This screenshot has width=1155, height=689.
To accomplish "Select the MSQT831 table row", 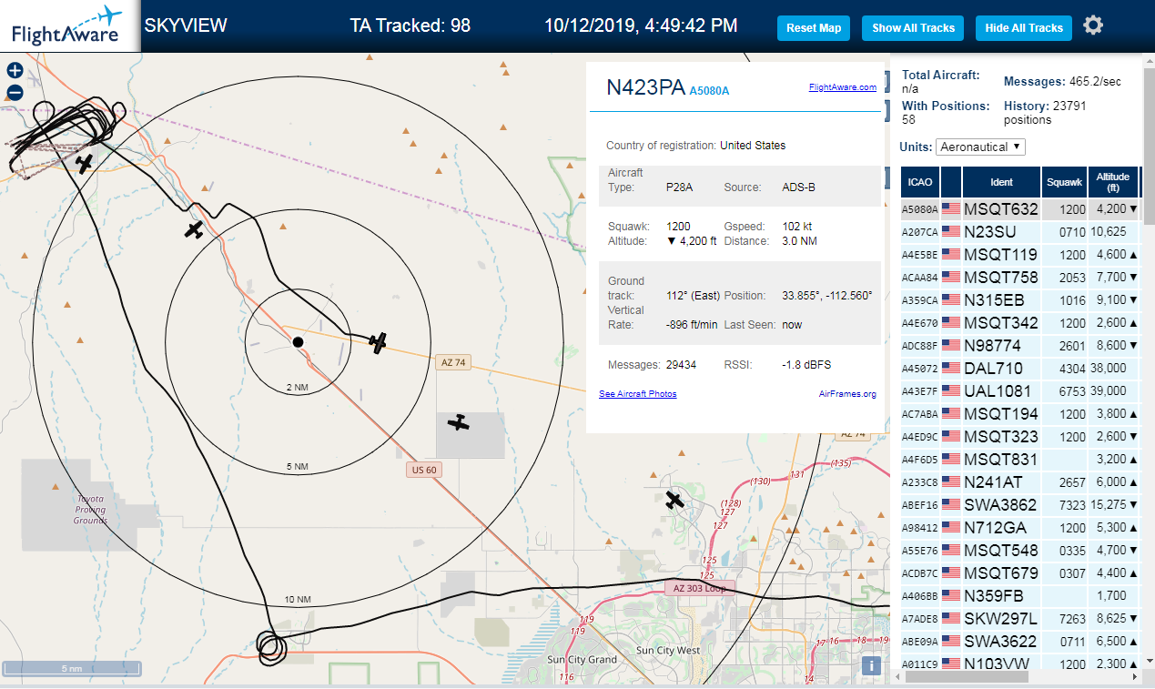I will coord(1020,460).
